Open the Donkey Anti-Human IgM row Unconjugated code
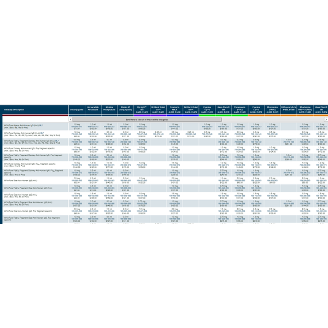 pos(77,165)
